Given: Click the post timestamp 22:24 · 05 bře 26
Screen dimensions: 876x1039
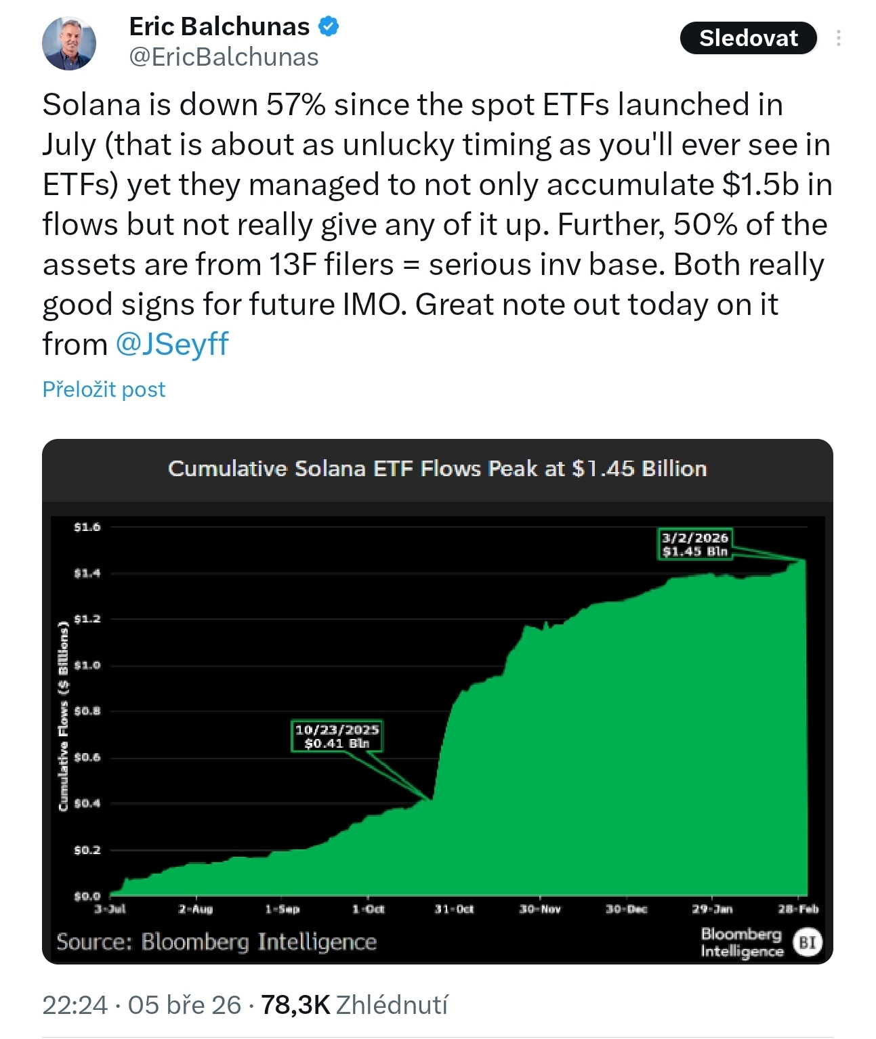Looking at the screenshot, I should pyautogui.click(x=142, y=1005).
